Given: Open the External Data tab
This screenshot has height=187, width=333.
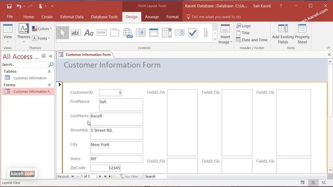Looking at the screenshot, I should pos(72,17).
